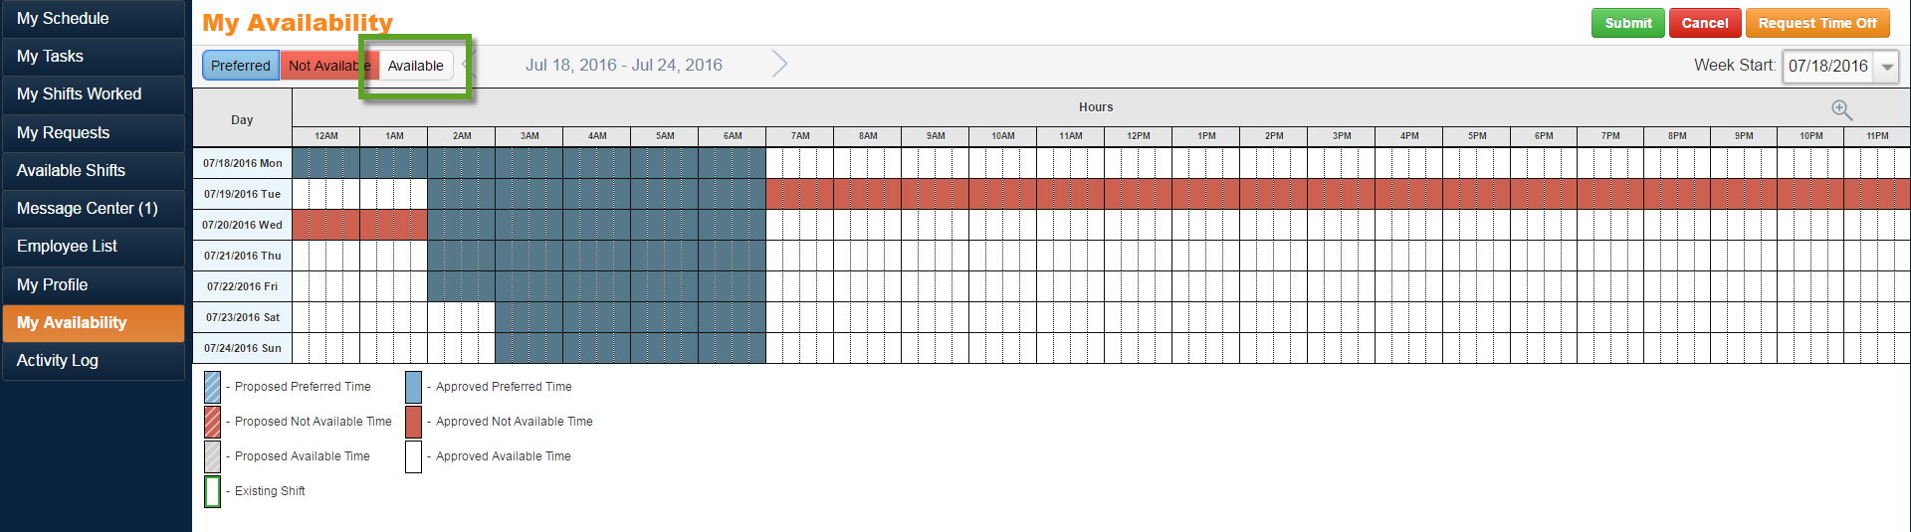
Task: Open the Employee List
Action: [93, 247]
